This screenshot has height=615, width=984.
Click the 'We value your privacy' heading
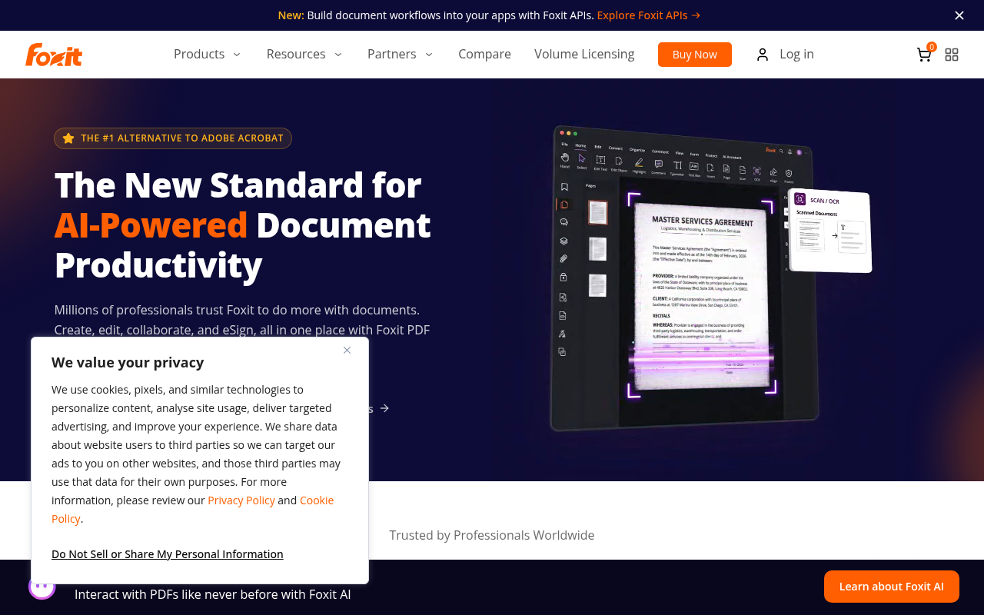(128, 363)
